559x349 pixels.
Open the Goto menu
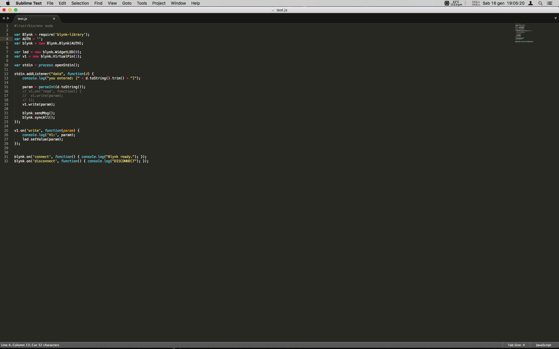(127, 3)
